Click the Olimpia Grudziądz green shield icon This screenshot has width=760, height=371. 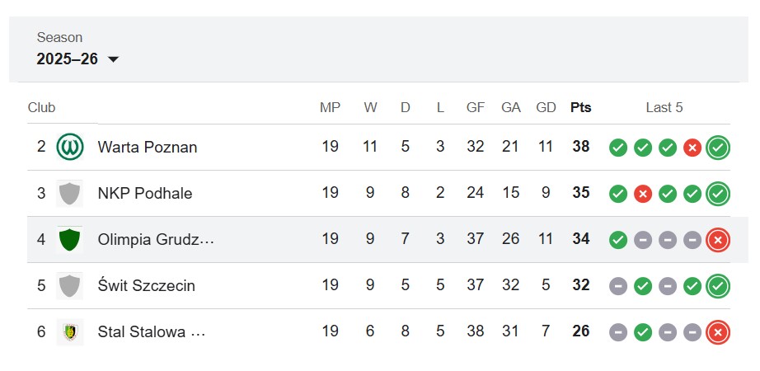click(x=70, y=240)
